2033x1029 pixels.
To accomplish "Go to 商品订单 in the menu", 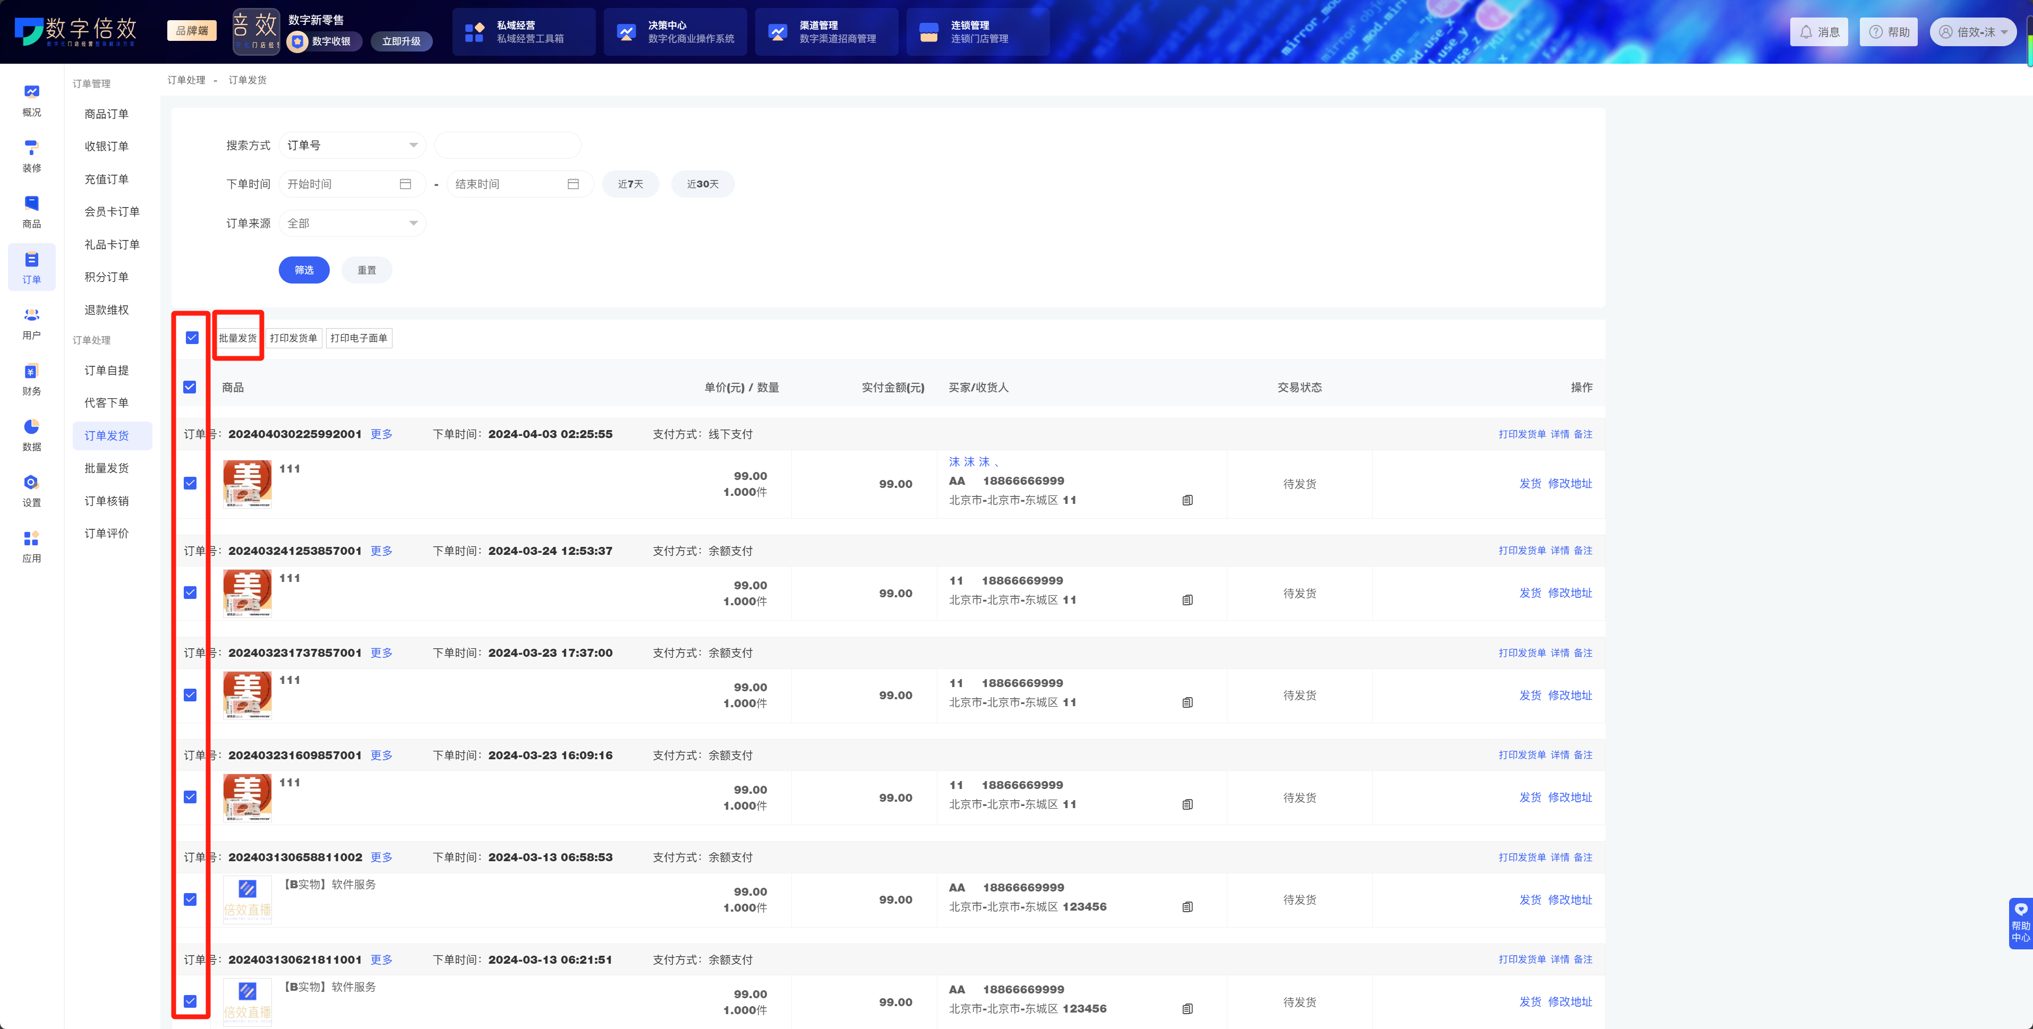I will (x=107, y=114).
